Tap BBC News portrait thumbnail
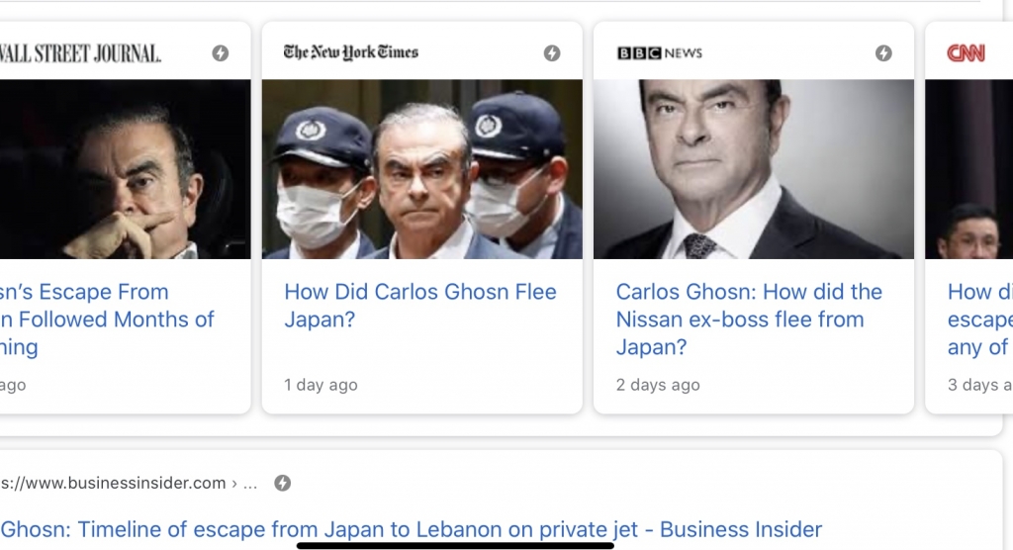Viewport: 1013px width, 550px height. 753,169
